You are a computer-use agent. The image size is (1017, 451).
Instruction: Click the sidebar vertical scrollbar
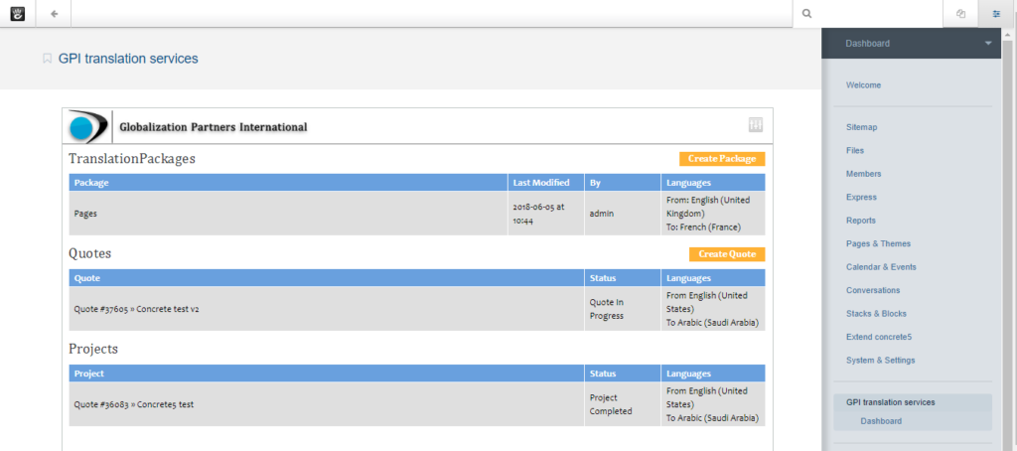1010,238
